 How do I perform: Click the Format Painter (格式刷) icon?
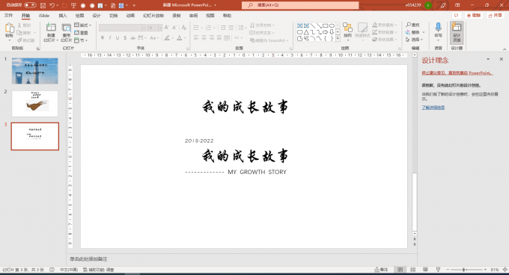pos(19,40)
